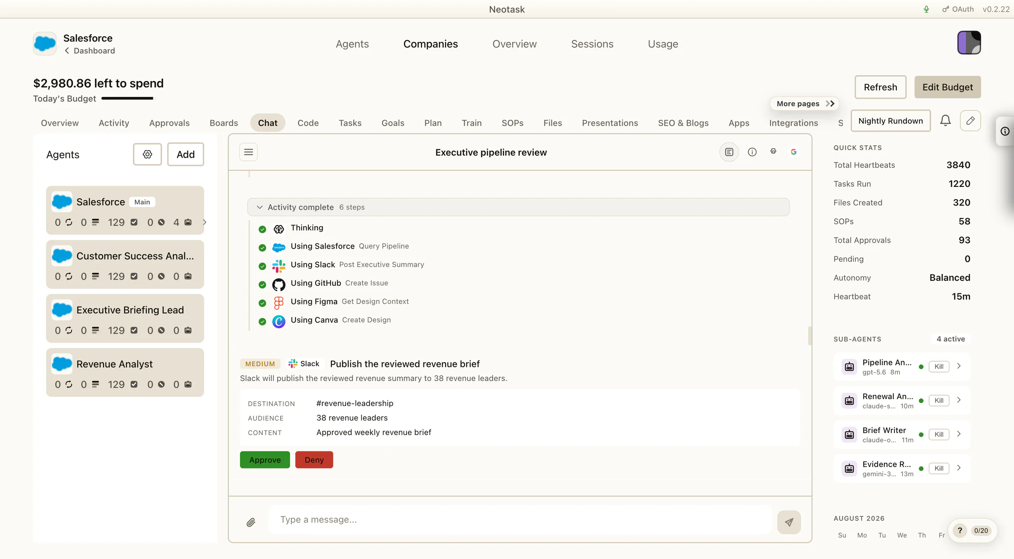The height and width of the screenshot is (559, 1014).
Task: Click the MEDIUM risk badge
Action: tap(260, 364)
